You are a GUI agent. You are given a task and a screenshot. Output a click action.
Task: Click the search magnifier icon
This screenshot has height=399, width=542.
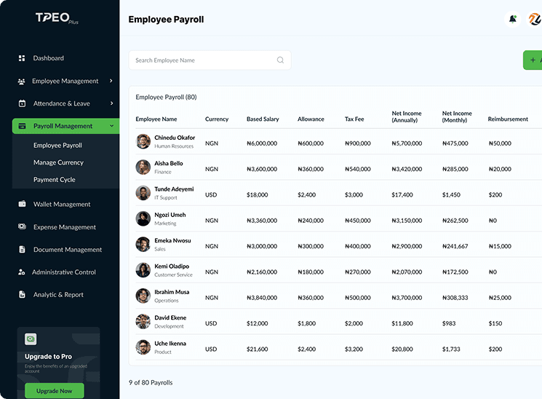[280, 60]
